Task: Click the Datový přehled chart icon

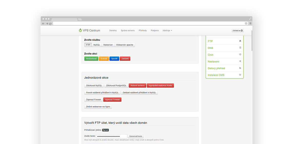Action: click(x=240, y=68)
